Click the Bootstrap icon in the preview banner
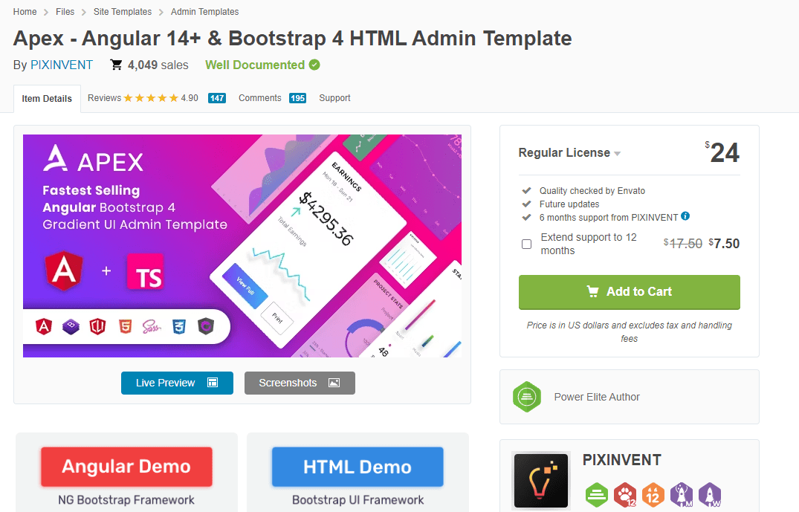Image resolution: width=799 pixels, height=512 pixels. point(70,327)
